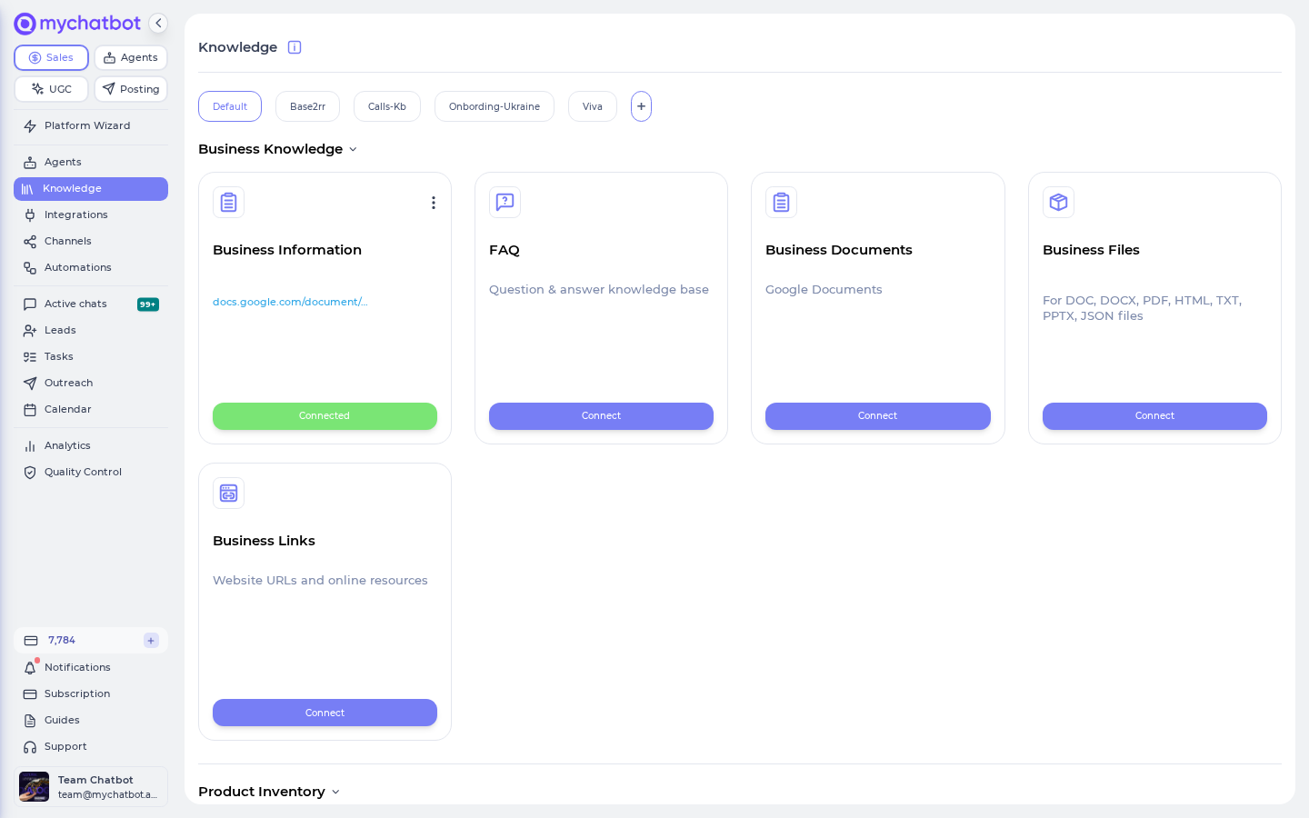Switch to Agents mode button
Screen dimensions: 1309x818
tap(131, 57)
